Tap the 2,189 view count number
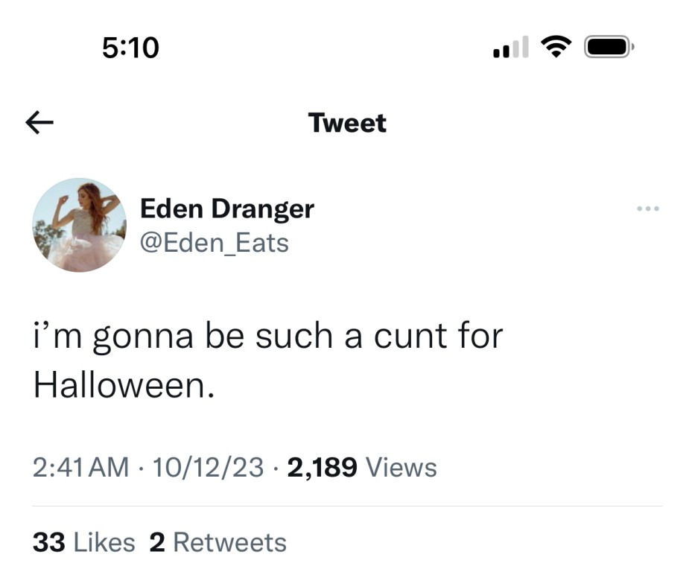 click(x=322, y=468)
